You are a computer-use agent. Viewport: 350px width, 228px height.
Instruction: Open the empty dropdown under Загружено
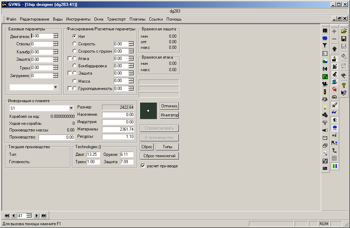[56, 87]
